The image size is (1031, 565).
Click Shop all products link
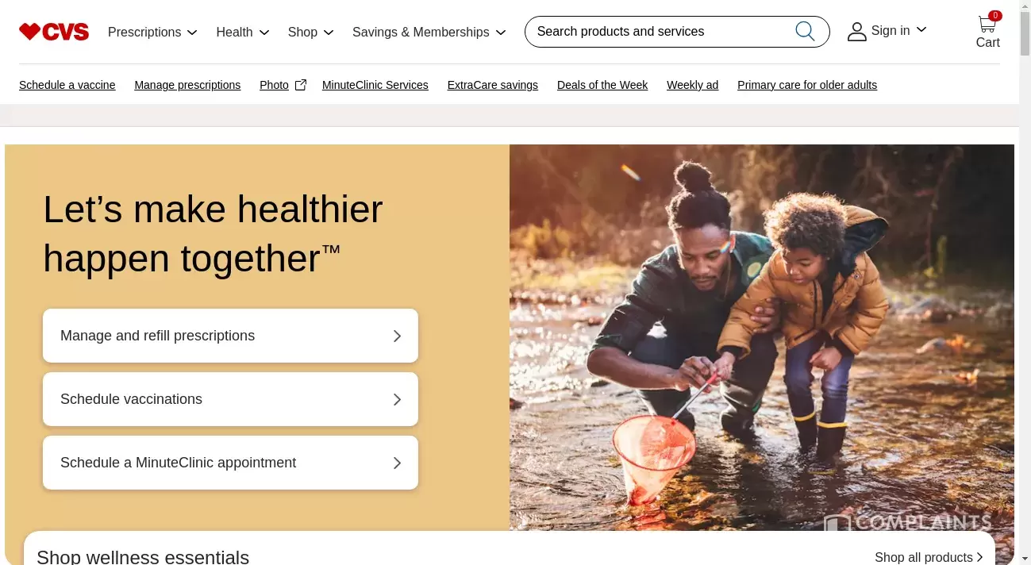[929, 557]
